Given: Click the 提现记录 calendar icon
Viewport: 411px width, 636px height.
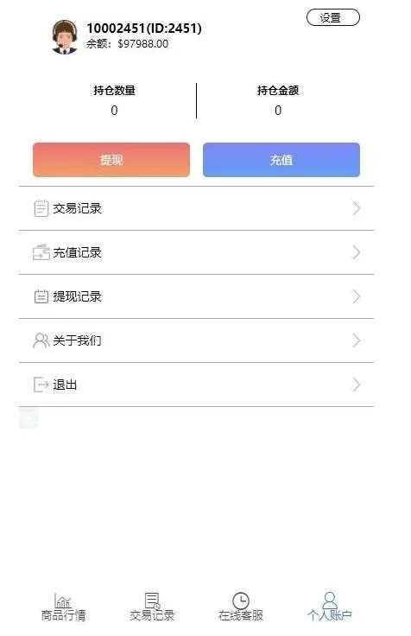Looking at the screenshot, I should tap(41, 296).
